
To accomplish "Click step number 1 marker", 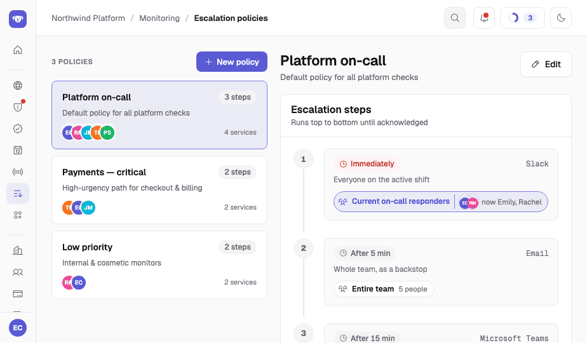I will click(304, 159).
